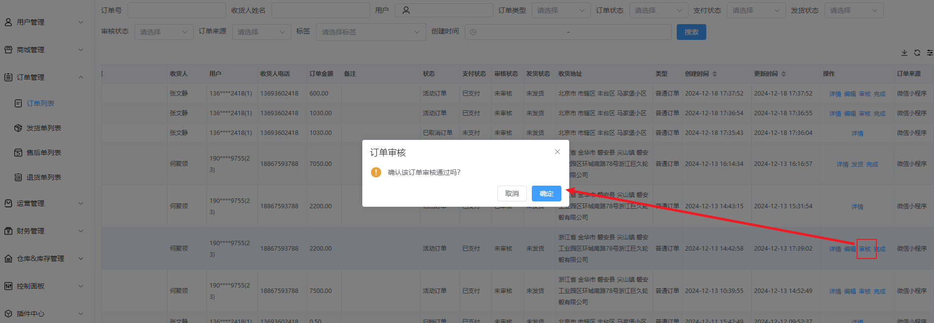Click 详情 for the 600.00 order

tap(835, 94)
